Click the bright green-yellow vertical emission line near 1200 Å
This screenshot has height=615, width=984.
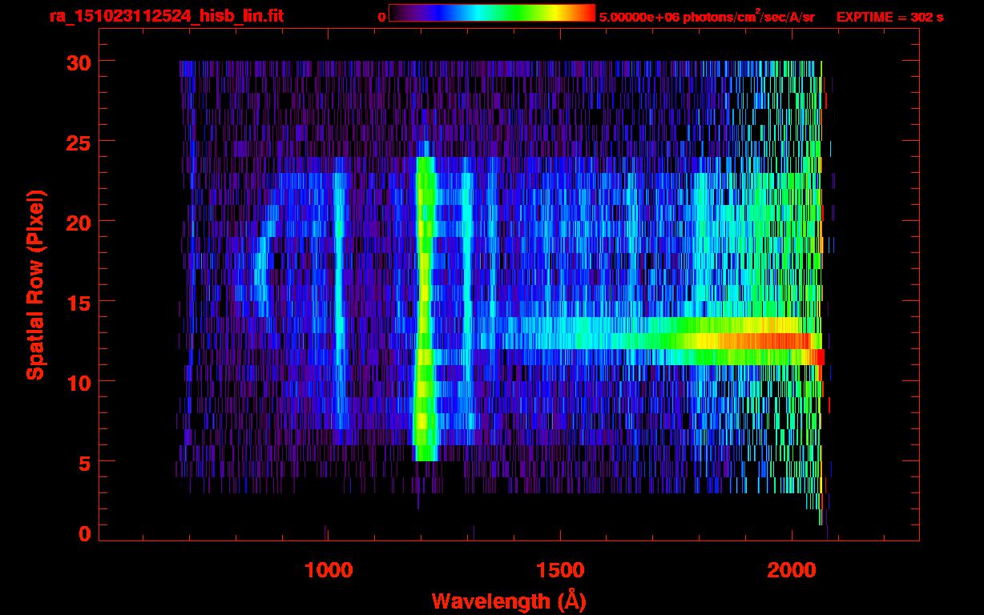(425, 308)
